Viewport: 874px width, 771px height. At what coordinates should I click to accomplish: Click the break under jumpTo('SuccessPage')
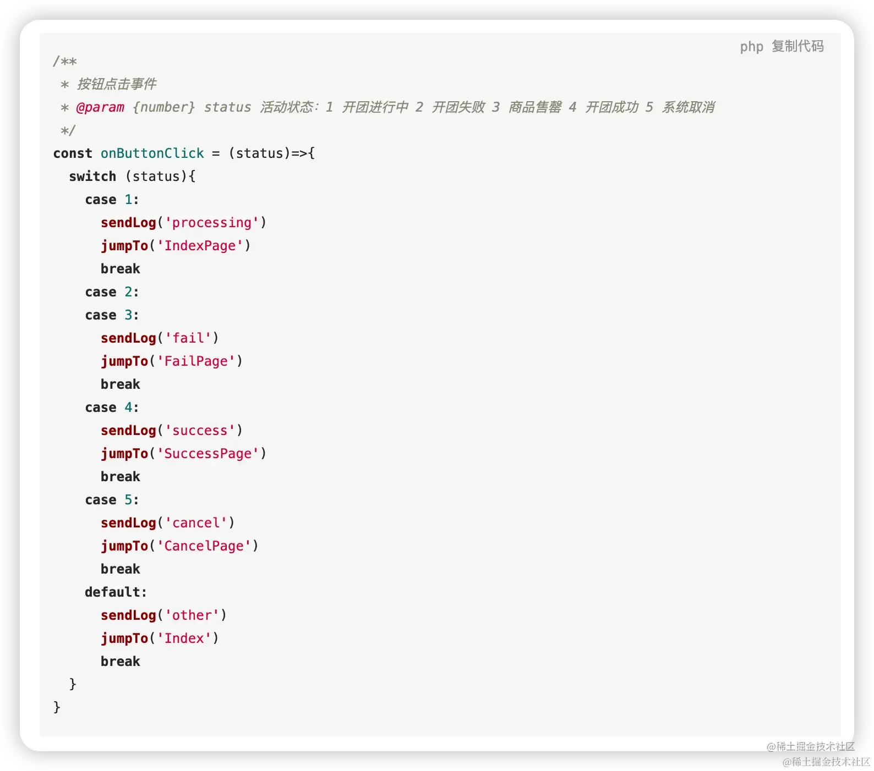tap(121, 477)
